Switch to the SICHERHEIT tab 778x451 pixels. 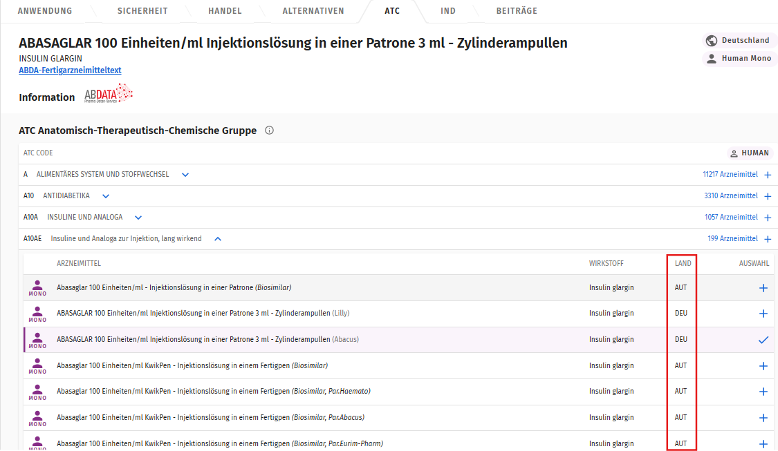142,11
